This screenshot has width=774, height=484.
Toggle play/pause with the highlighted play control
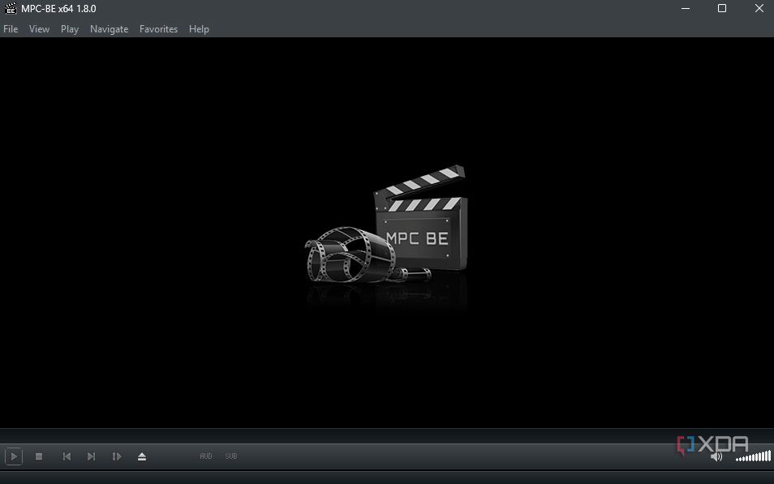tap(14, 456)
